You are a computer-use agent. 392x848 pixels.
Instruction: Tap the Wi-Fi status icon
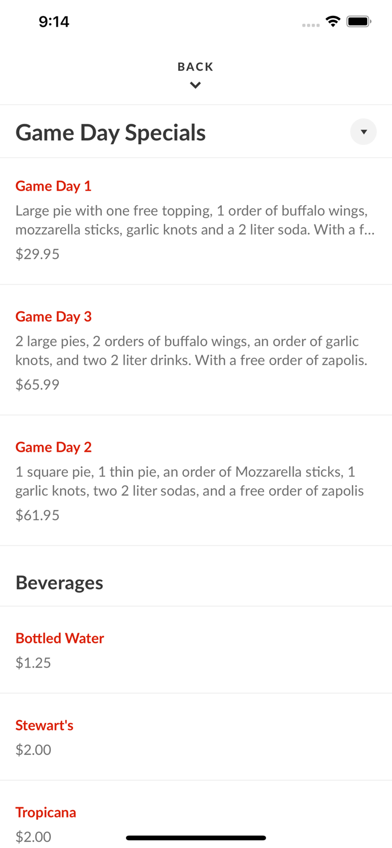(333, 21)
